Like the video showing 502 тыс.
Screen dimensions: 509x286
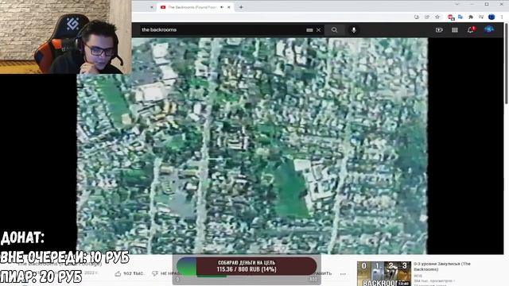(x=129, y=273)
